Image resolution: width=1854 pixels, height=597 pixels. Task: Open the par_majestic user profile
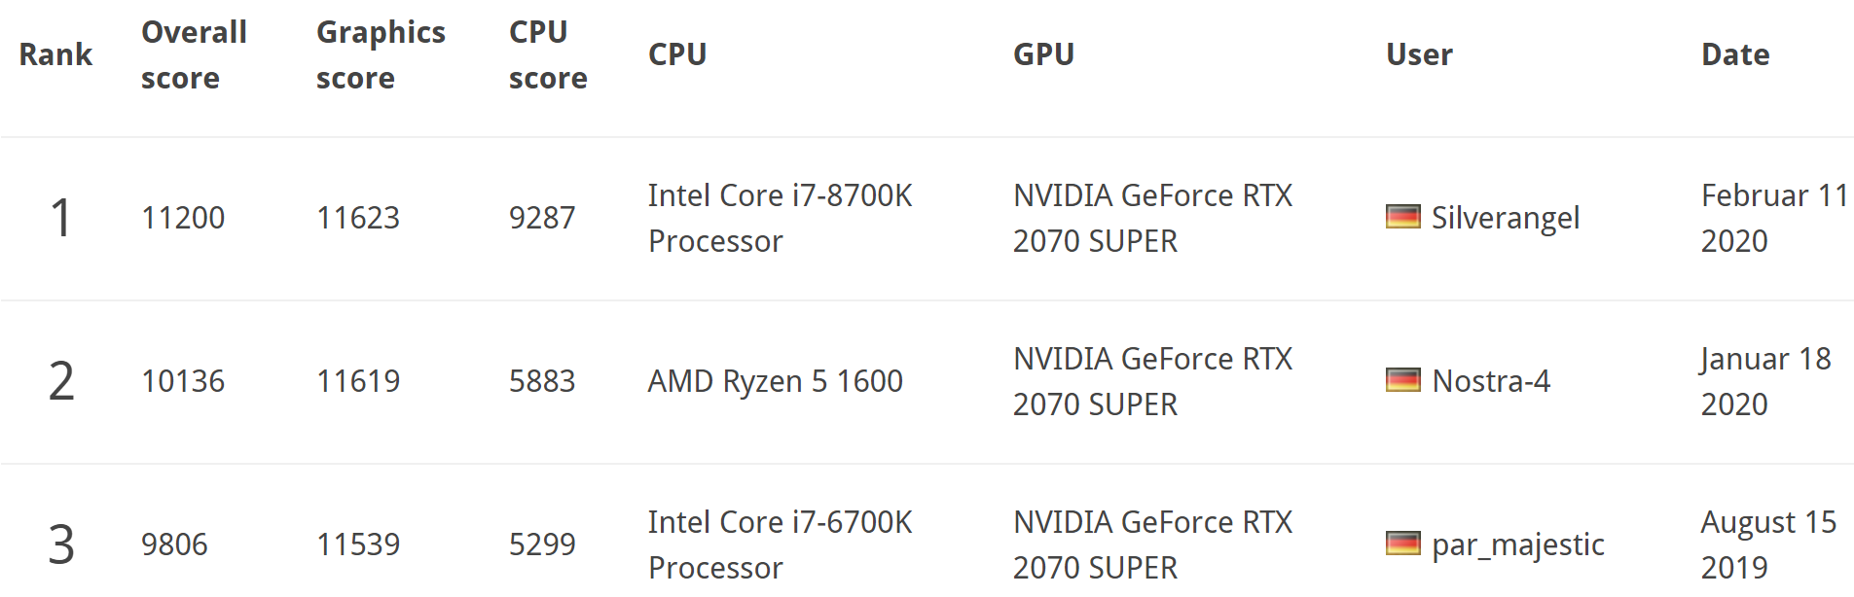coord(1517,544)
